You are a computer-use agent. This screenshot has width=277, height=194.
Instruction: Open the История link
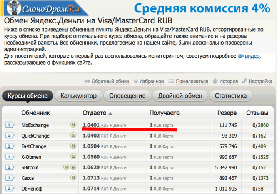tap(229, 81)
